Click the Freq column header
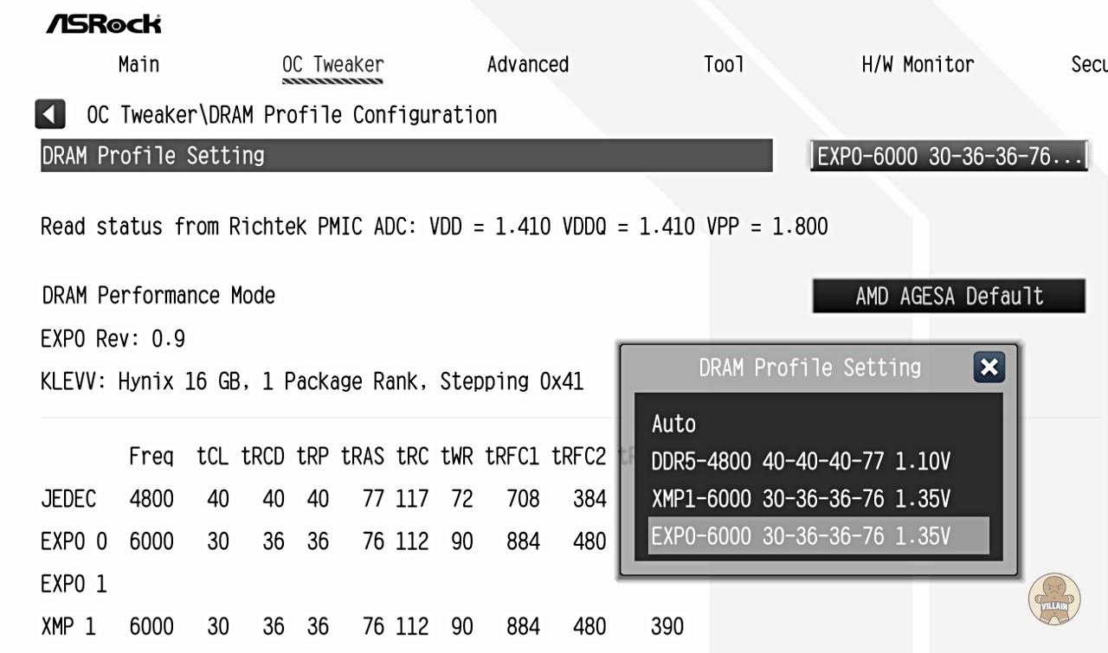1108x653 pixels. pos(151,457)
